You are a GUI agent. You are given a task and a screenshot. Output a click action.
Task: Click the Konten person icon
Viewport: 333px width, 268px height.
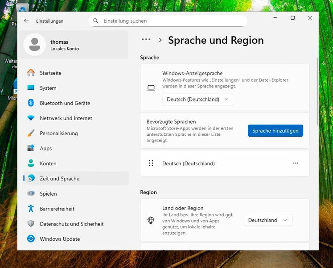pyautogui.click(x=31, y=163)
